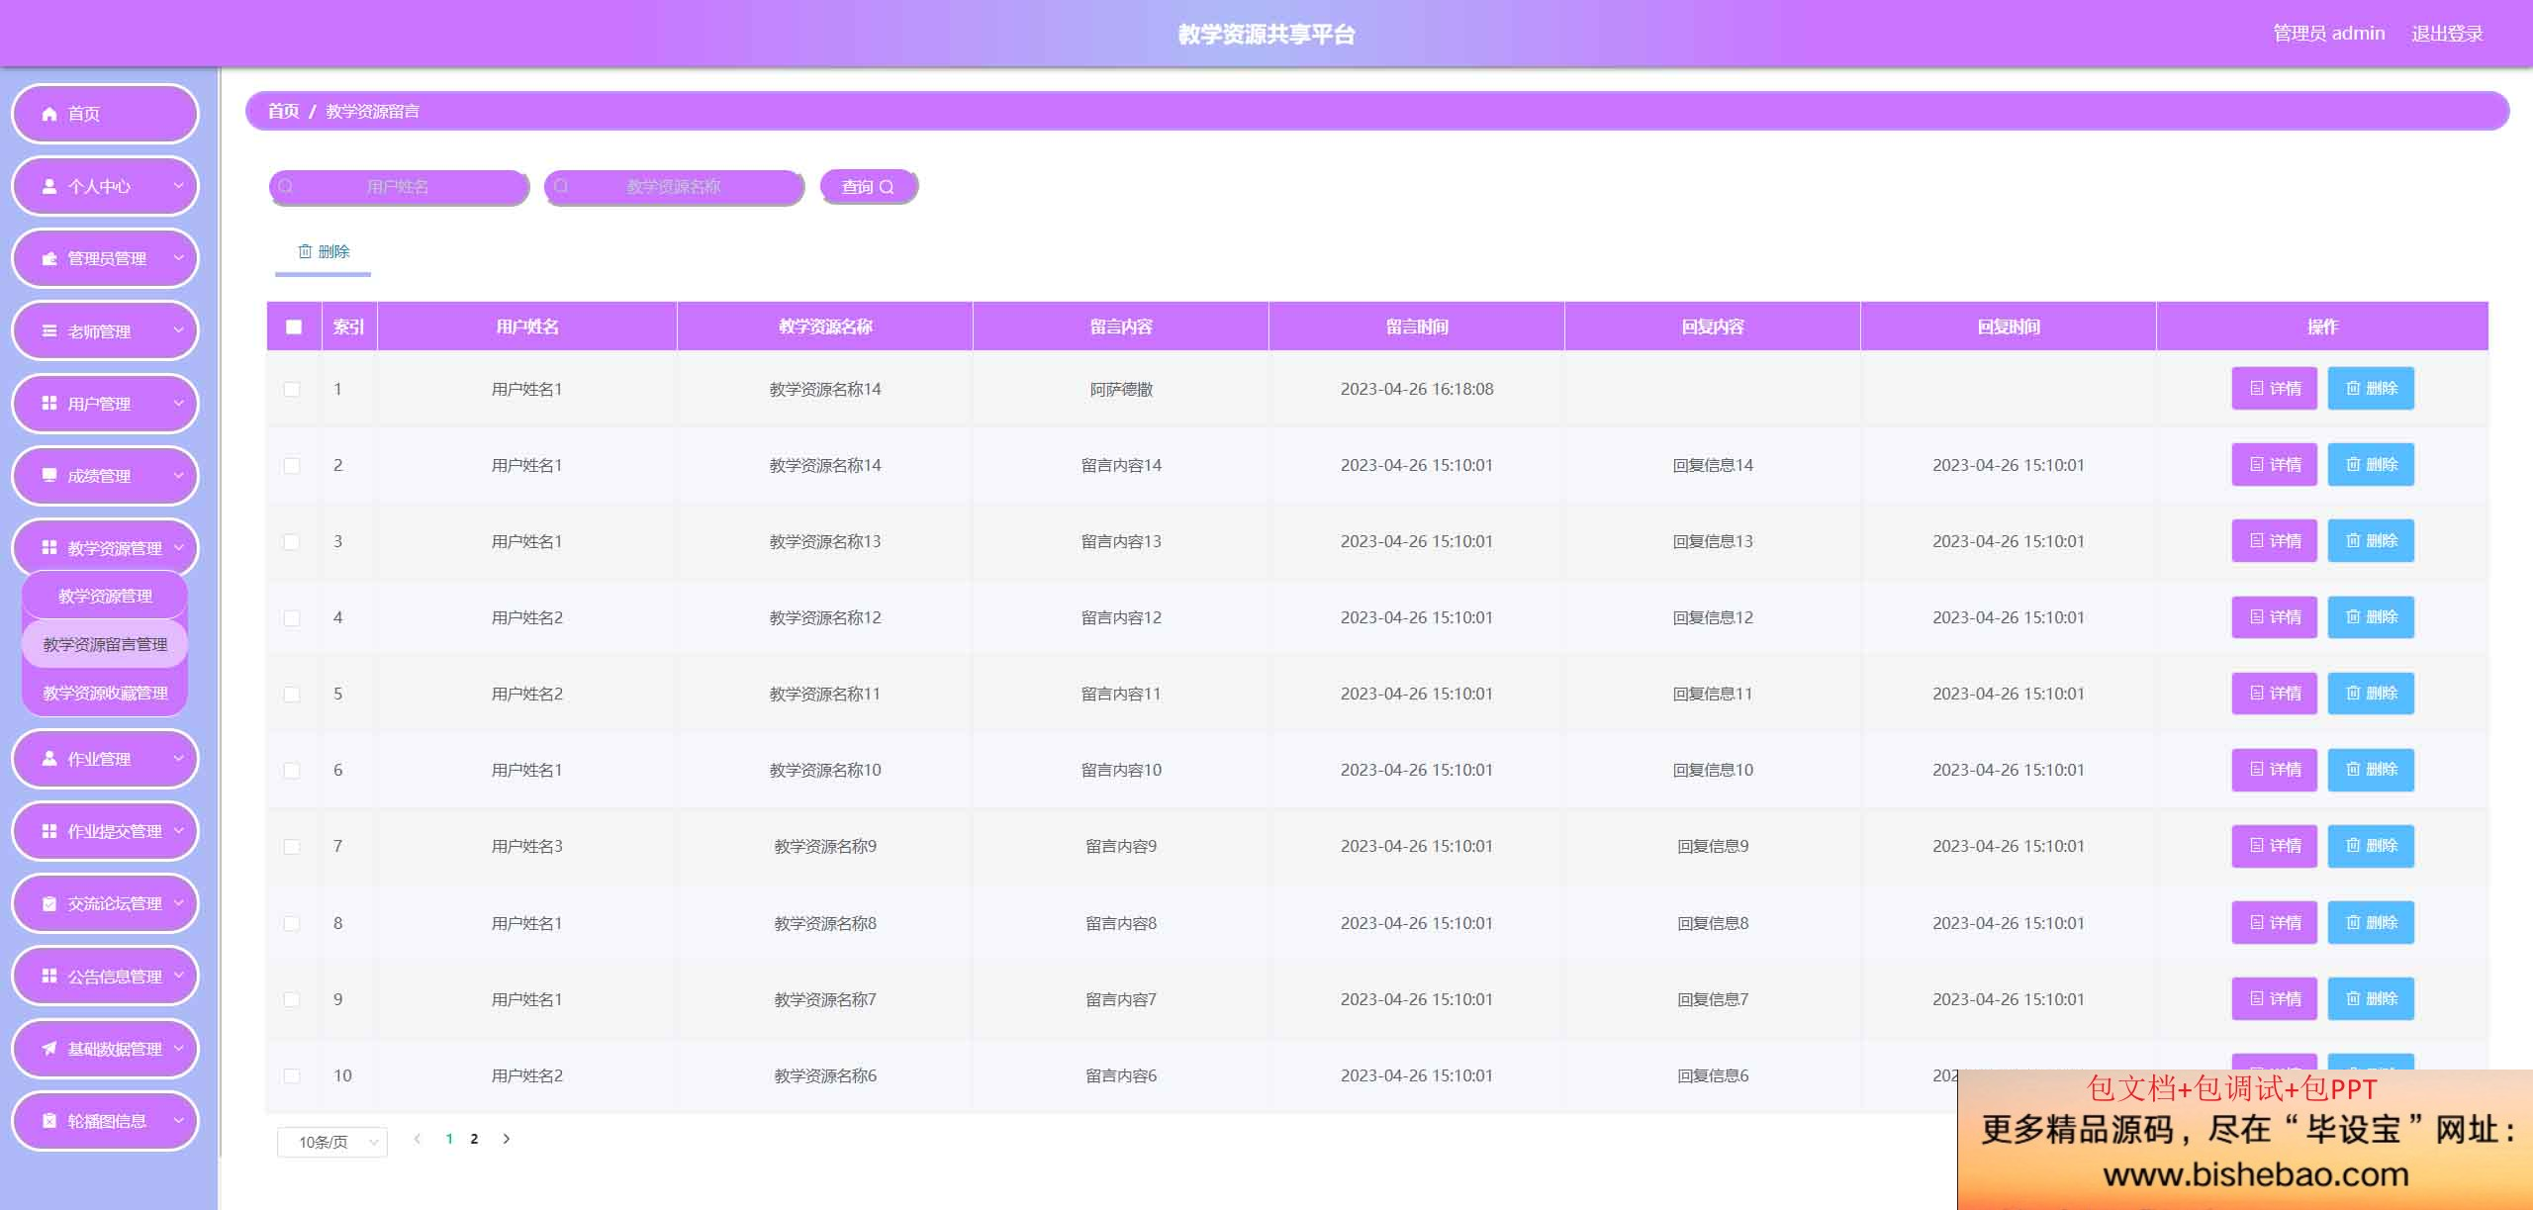Check the checkbox for row 9

click(292, 999)
